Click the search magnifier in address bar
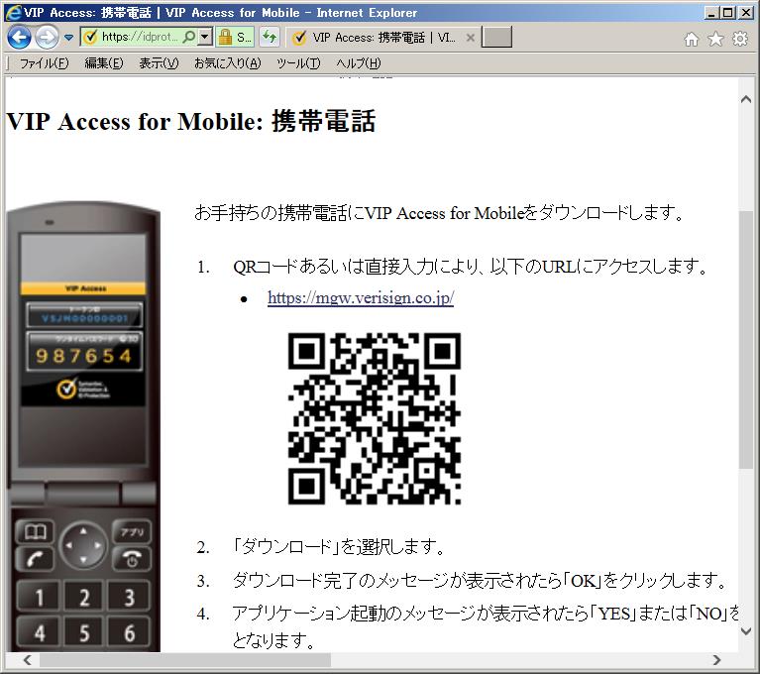The image size is (760, 674). 190,37
